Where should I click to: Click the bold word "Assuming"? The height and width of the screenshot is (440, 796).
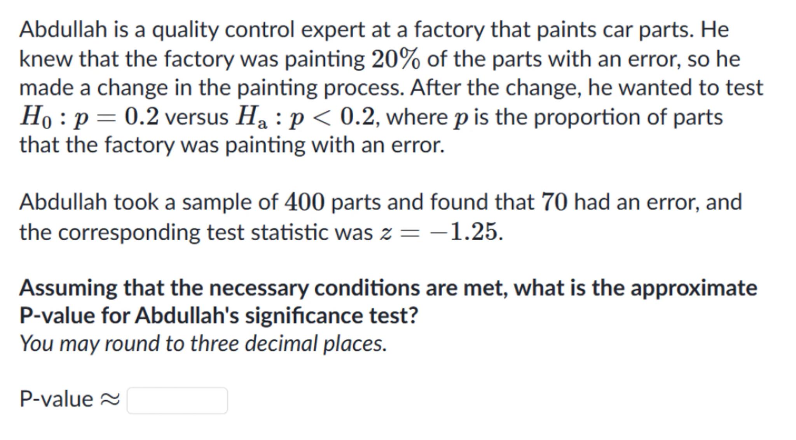click(68, 289)
